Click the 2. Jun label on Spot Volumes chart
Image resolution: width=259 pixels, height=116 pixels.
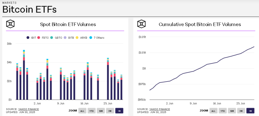coord(37,103)
